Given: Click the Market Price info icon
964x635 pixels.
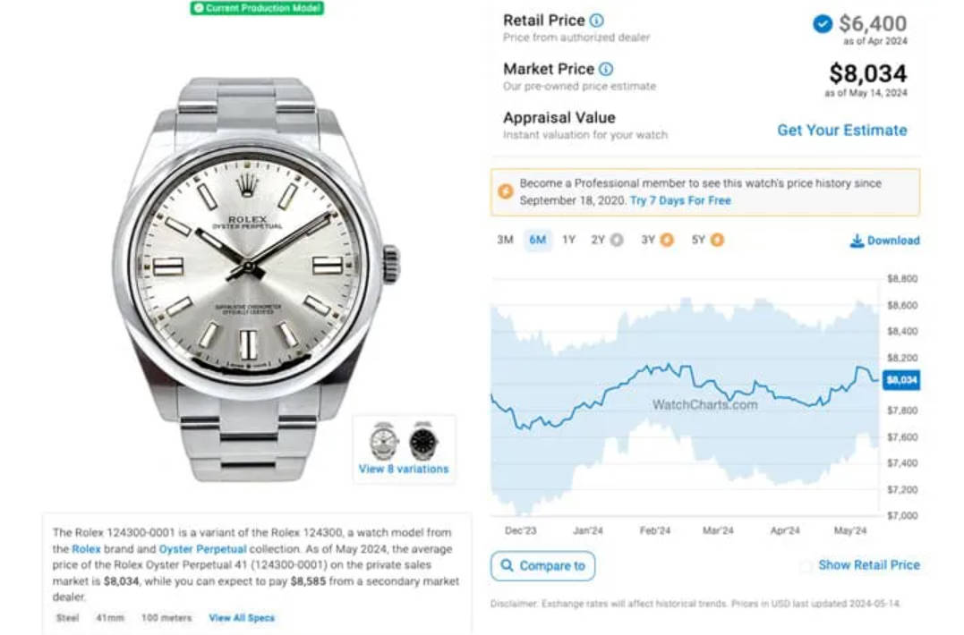Looking at the screenshot, I should point(606,69).
